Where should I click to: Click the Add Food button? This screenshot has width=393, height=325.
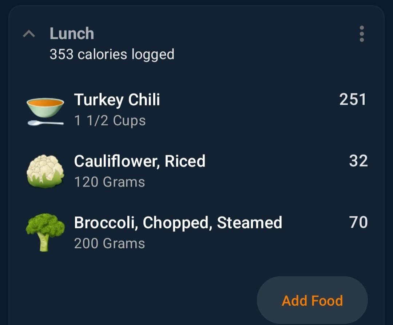(x=312, y=300)
